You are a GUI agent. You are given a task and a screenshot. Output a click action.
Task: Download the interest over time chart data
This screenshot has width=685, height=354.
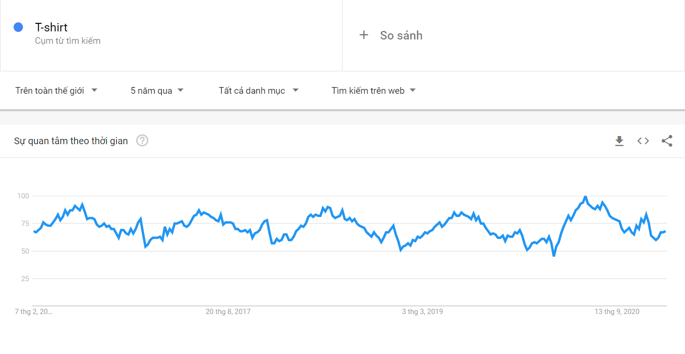pyautogui.click(x=619, y=141)
